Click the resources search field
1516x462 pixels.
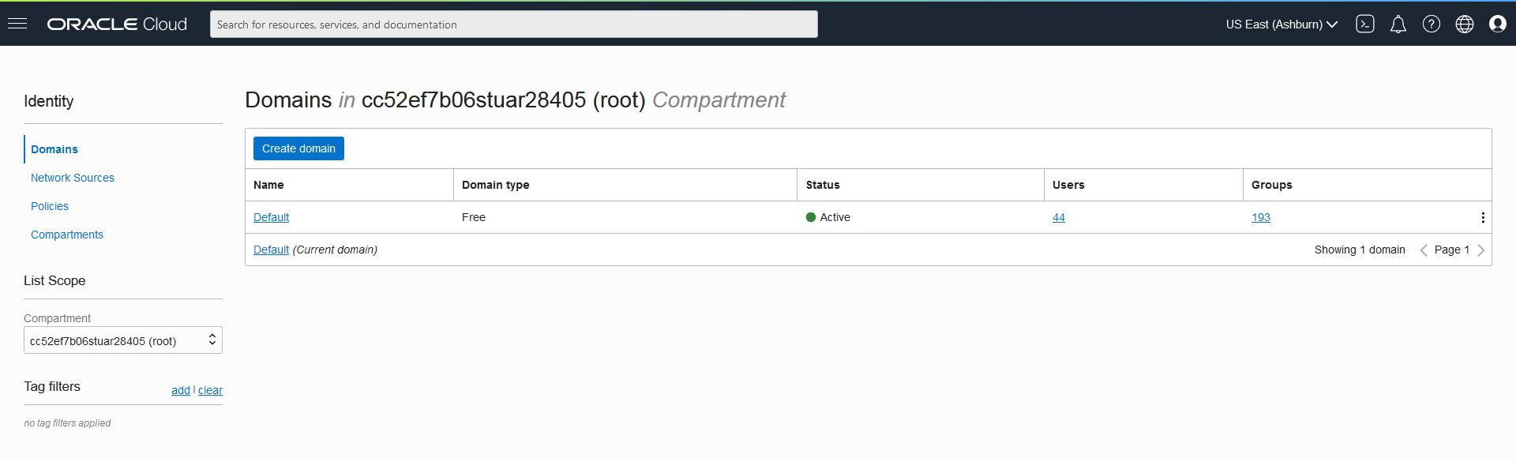513,24
